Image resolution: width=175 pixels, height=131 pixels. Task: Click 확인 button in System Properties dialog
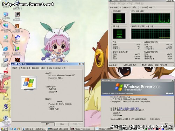pyautogui.click(x=48, y=124)
